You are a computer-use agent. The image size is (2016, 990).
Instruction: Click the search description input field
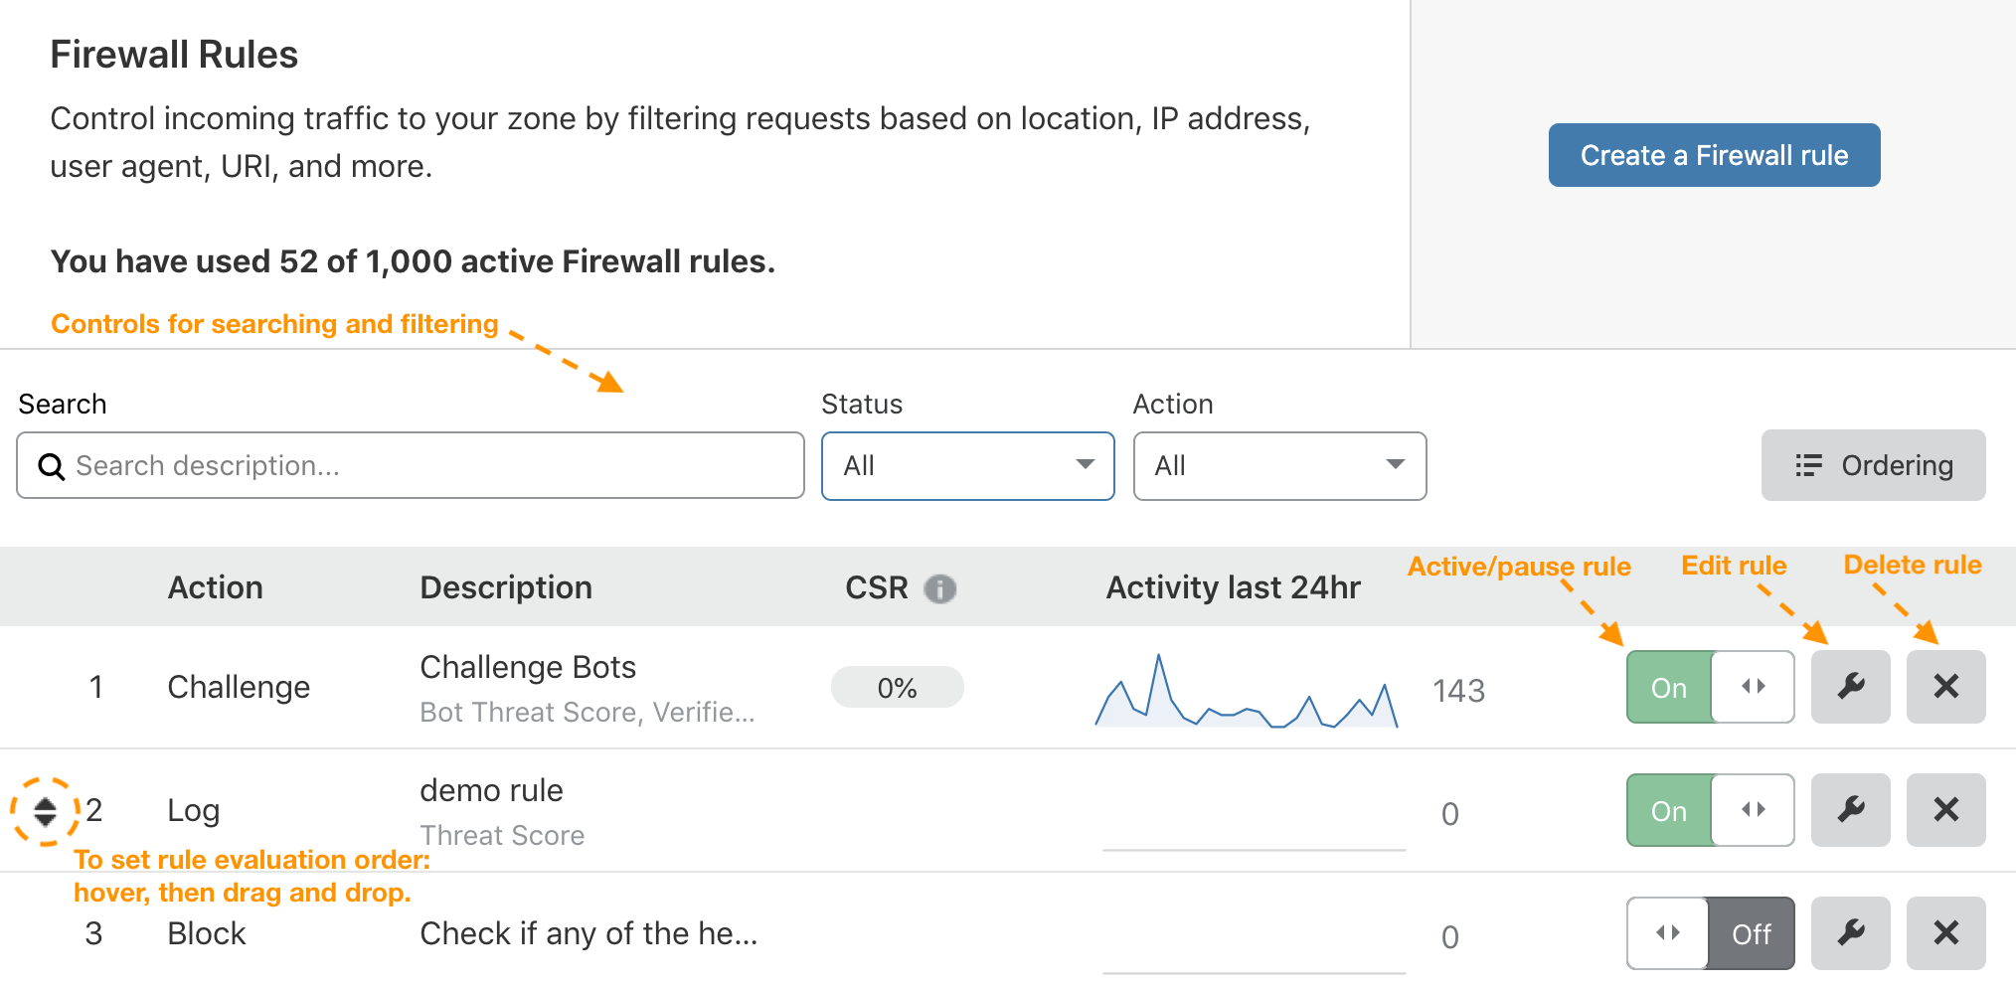[398, 465]
